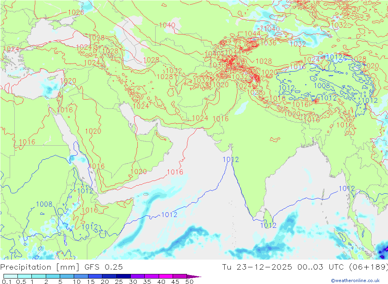Click the legend swatch between 45 and 50
Viewport: 388px width, 284px height.
coord(180,276)
